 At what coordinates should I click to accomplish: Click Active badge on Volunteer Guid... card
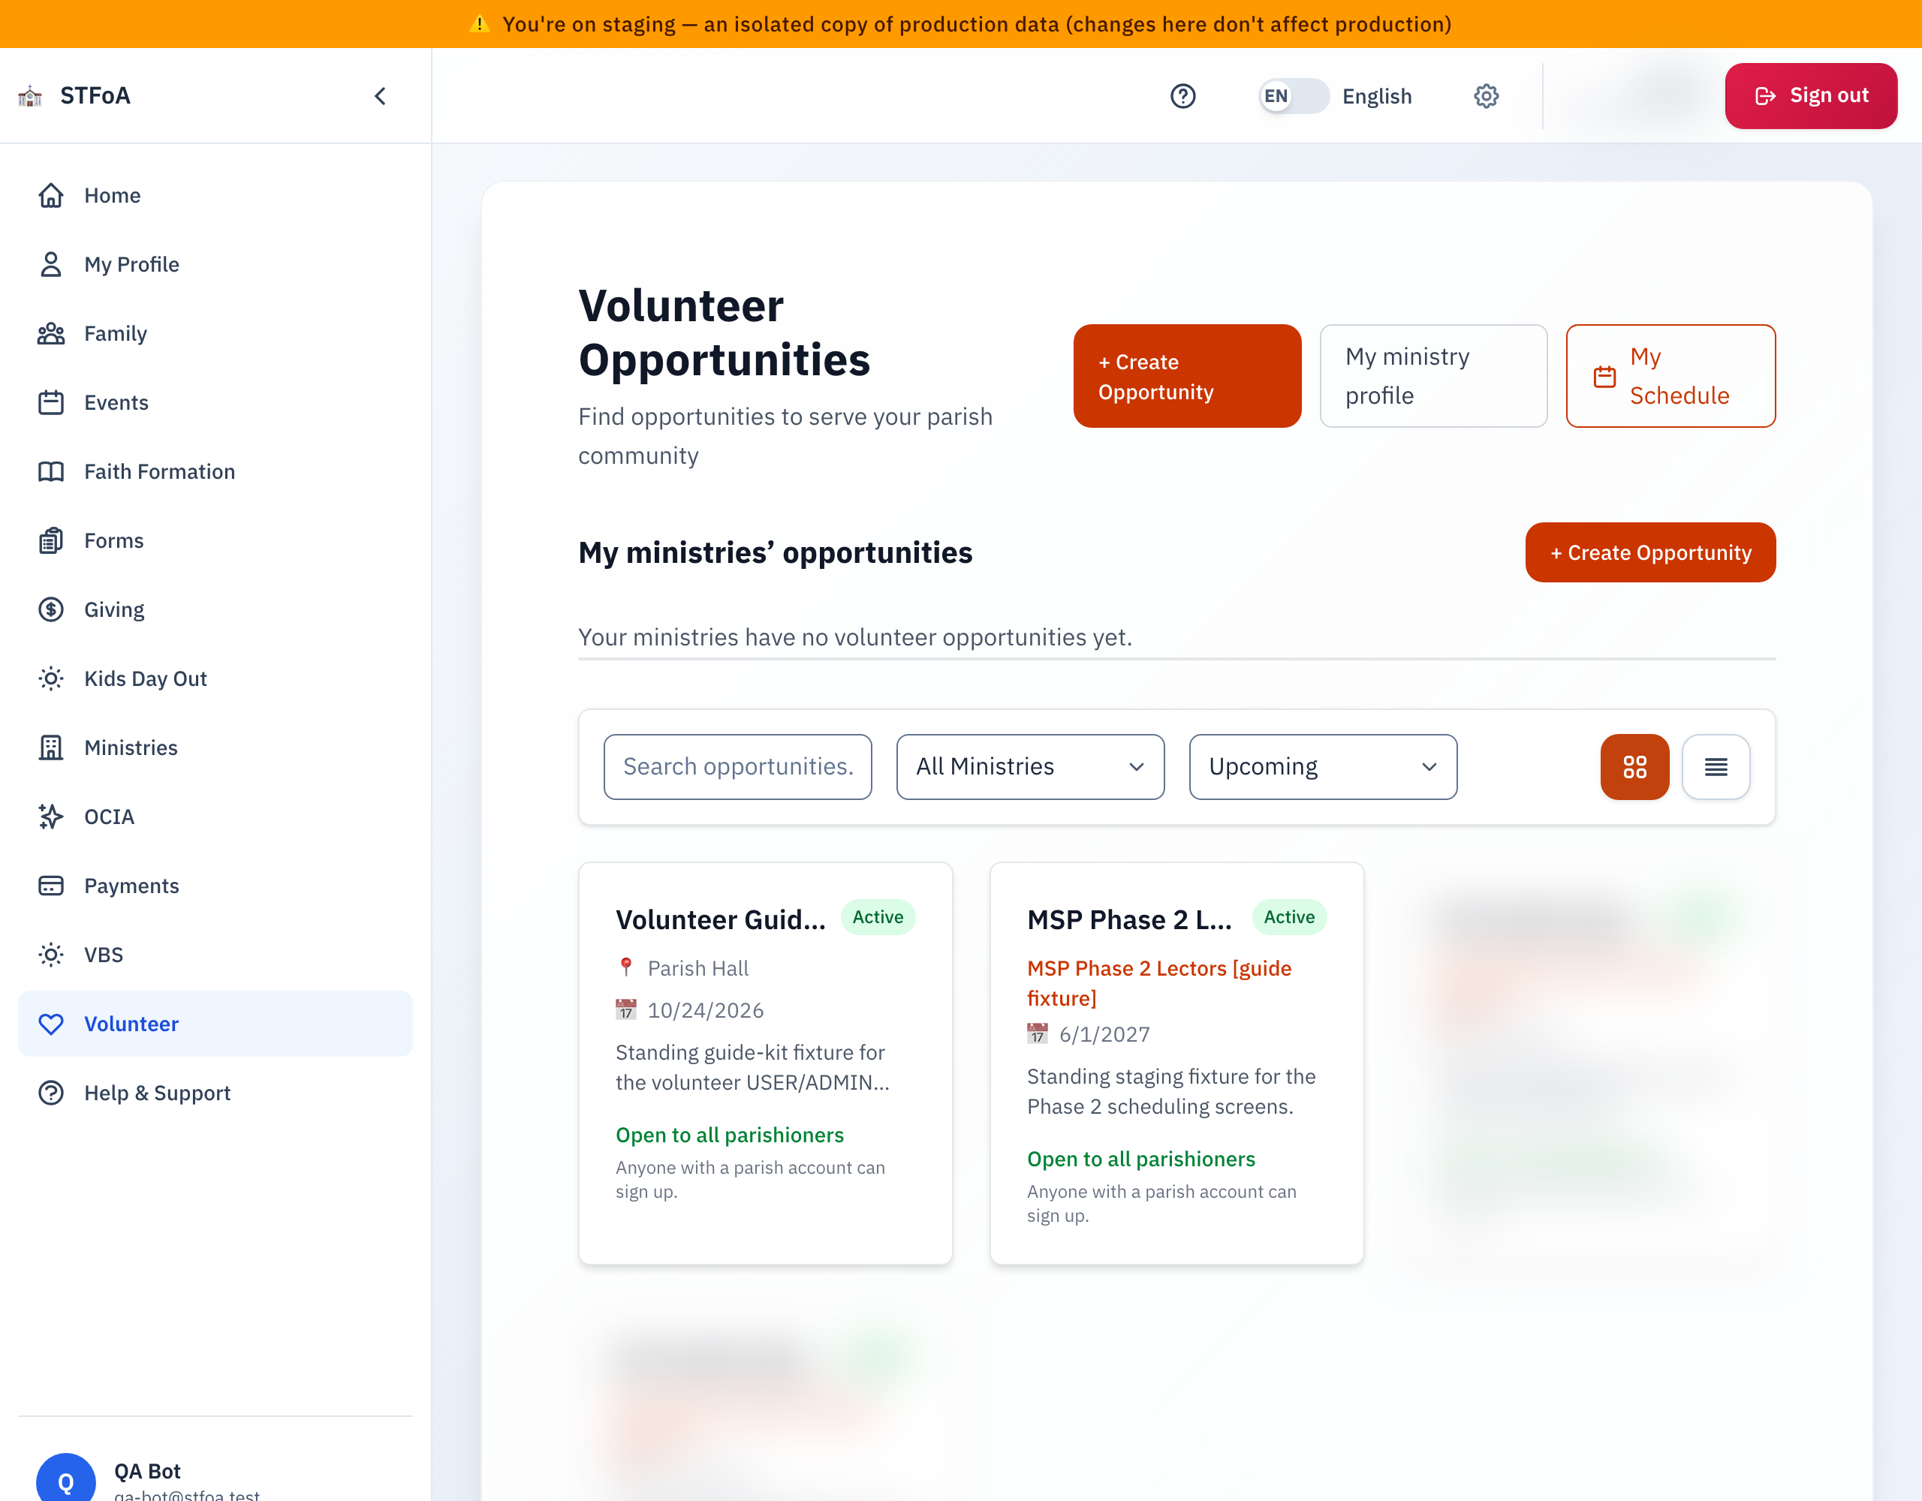point(878,918)
